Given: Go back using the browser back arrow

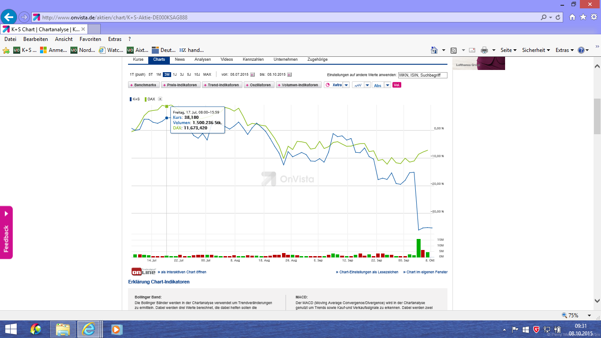Looking at the screenshot, I should coord(9,17).
